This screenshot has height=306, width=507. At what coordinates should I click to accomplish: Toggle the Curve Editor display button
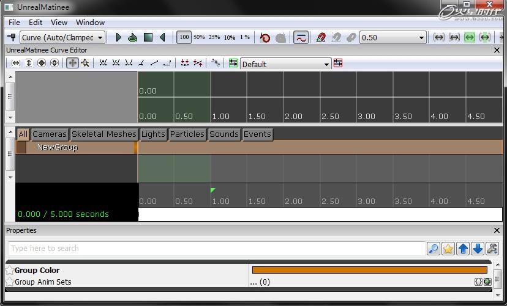(x=301, y=37)
